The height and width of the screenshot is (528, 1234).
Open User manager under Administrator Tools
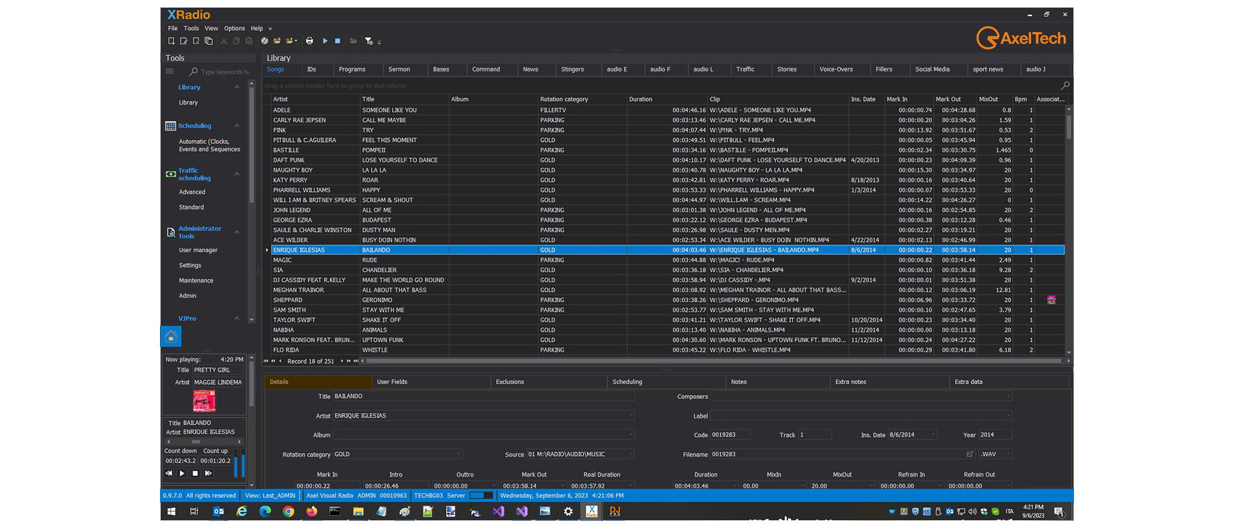coord(198,251)
